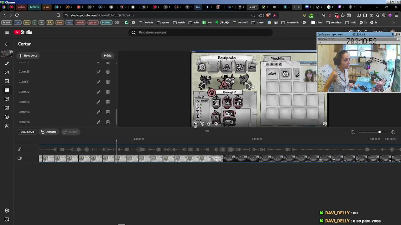The image size is (401, 225).
Task: Edit Corte 24 with its pencil icon
Action: coord(98,112)
